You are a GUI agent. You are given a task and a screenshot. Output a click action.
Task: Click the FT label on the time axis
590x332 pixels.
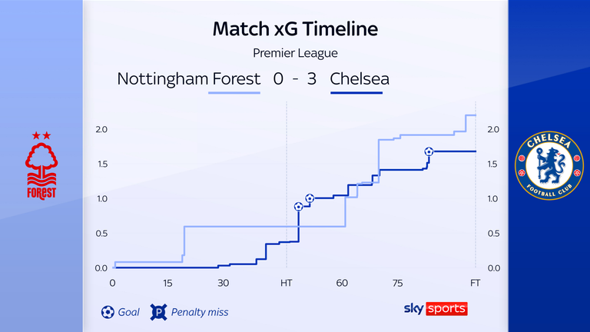476,284
